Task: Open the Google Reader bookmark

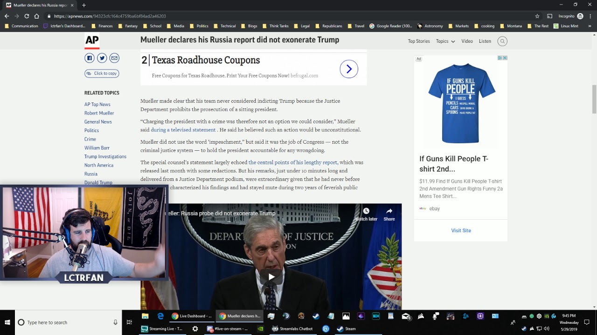Action: click(x=391, y=26)
